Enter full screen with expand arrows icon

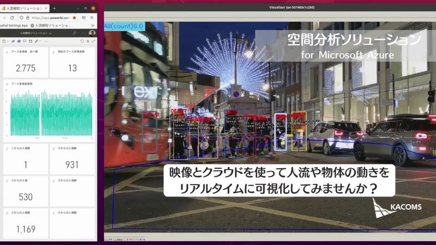(x=93, y=41)
